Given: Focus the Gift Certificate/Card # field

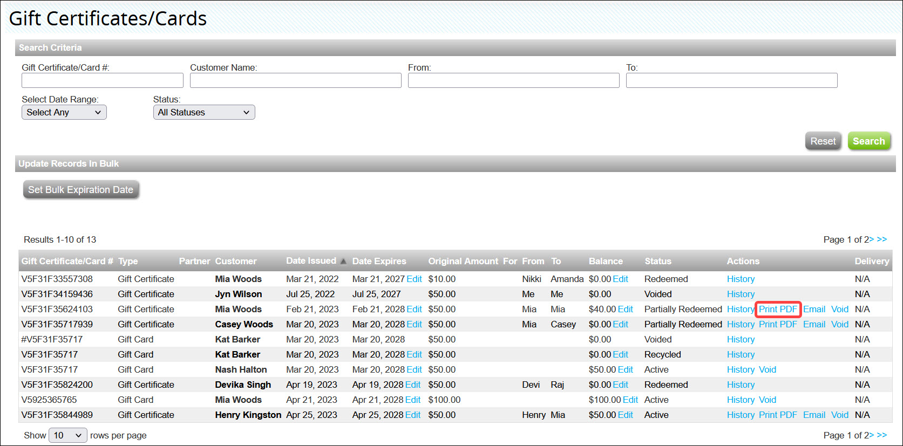Looking at the screenshot, I should 102,80.
